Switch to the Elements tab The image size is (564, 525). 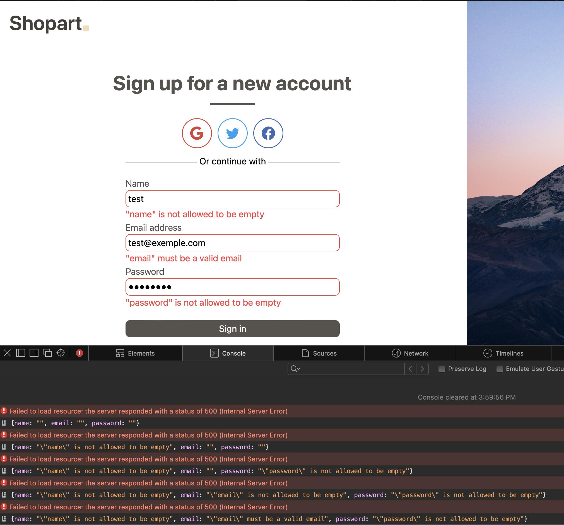136,353
